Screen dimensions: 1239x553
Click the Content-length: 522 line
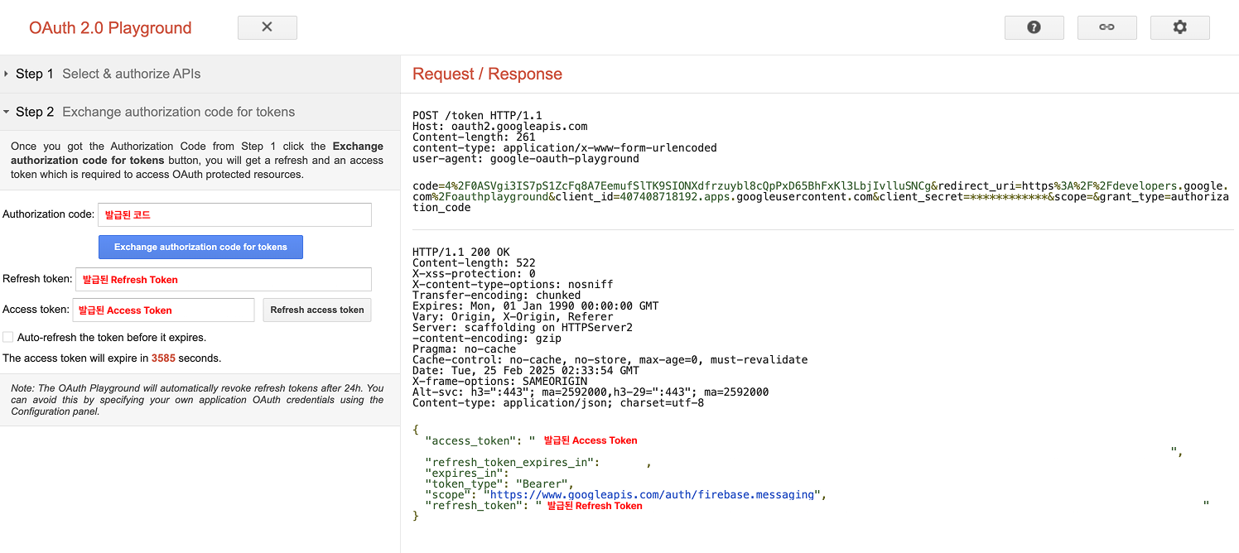474,262
